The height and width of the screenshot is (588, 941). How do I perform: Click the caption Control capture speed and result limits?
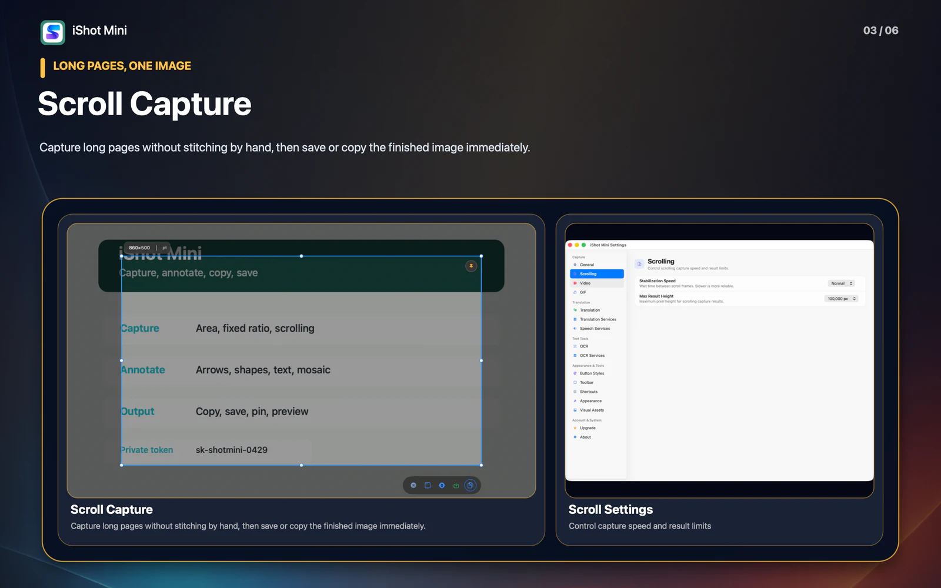click(640, 526)
